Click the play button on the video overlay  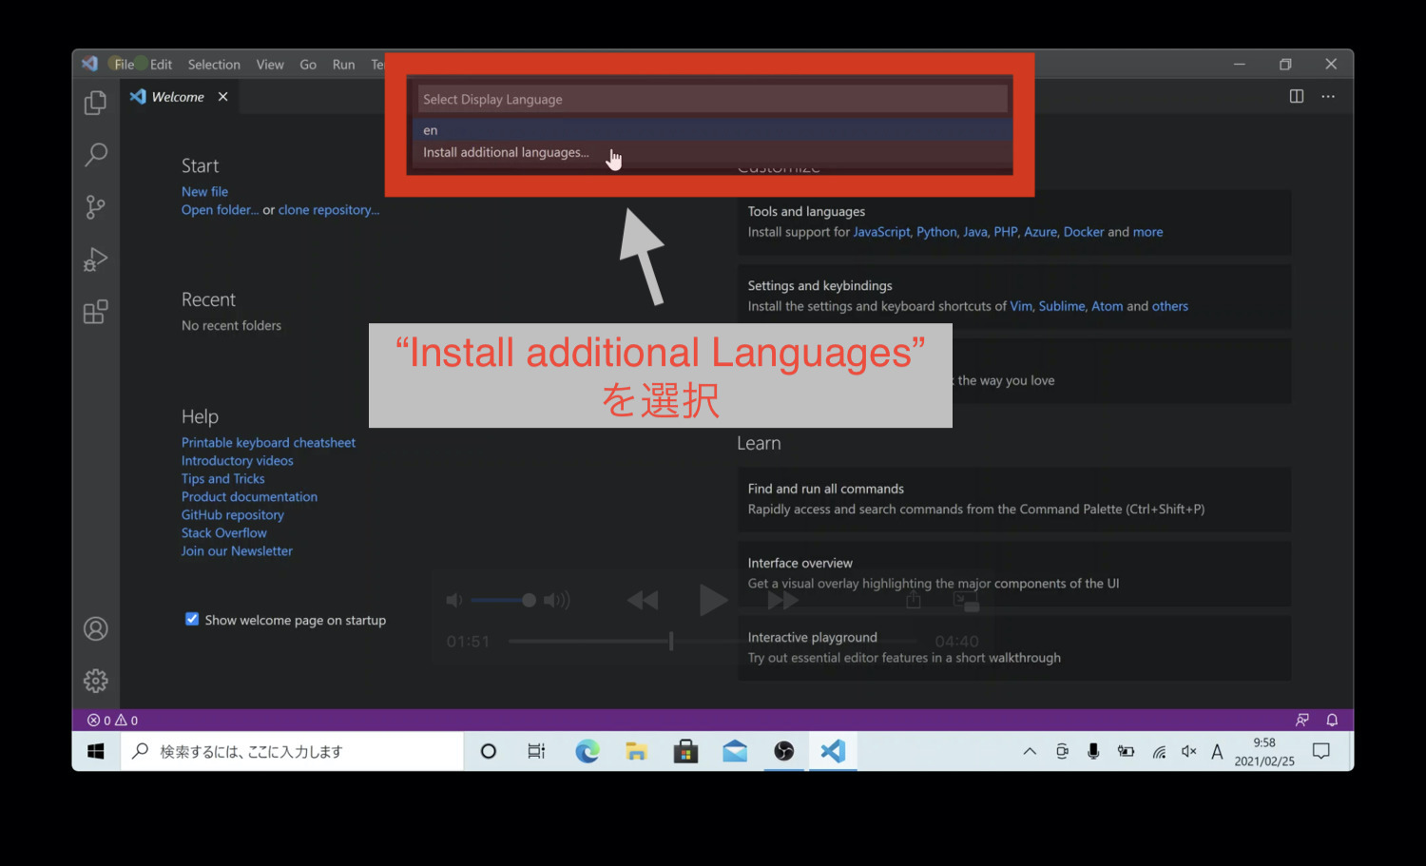[712, 600]
